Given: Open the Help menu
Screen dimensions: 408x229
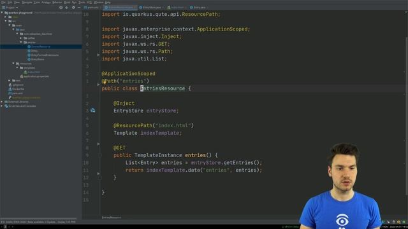Looking at the screenshot, I should (x=108, y=3).
